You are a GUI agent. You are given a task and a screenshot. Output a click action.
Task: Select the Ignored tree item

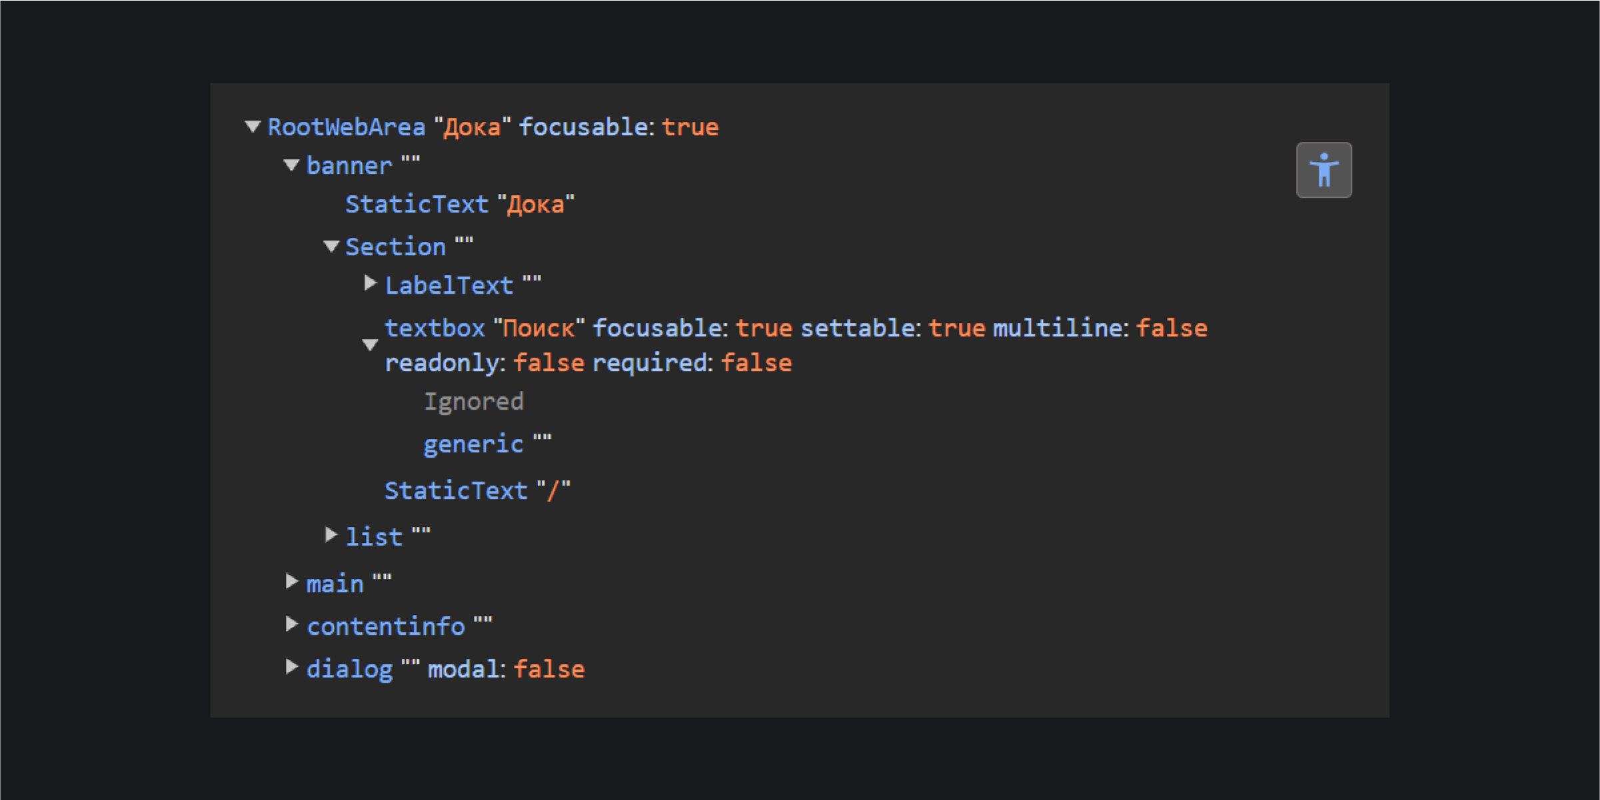tap(474, 402)
